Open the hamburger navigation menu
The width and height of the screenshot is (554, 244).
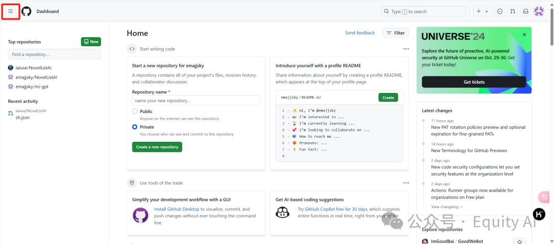click(10, 11)
